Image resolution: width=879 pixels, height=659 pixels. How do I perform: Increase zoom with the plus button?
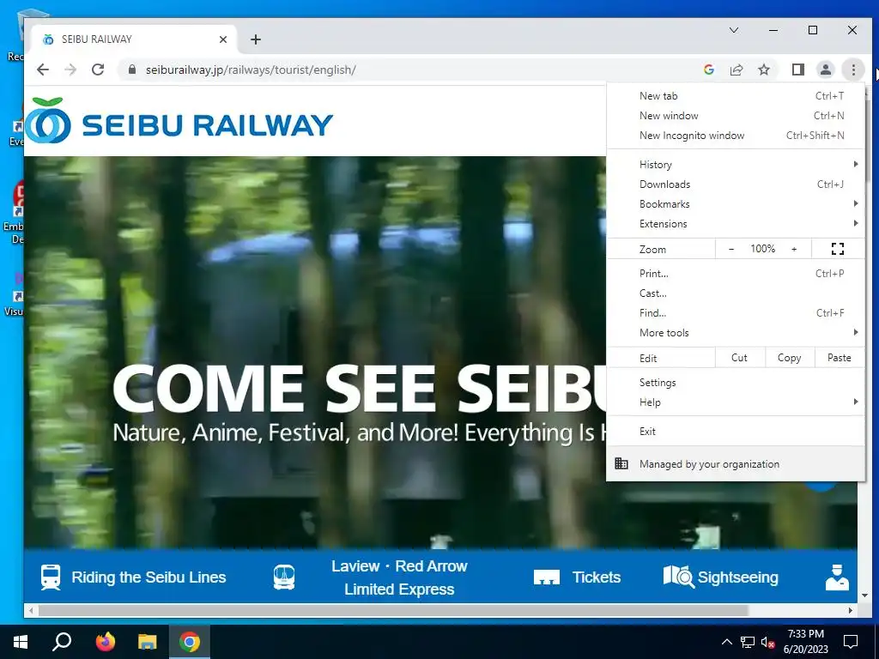click(794, 249)
